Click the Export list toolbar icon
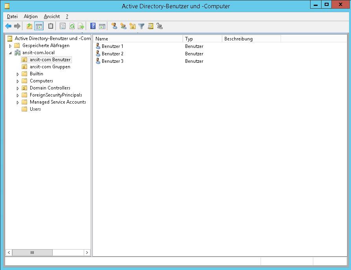The image size is (351, 270). pyautogui.click(x=81, y=26)
